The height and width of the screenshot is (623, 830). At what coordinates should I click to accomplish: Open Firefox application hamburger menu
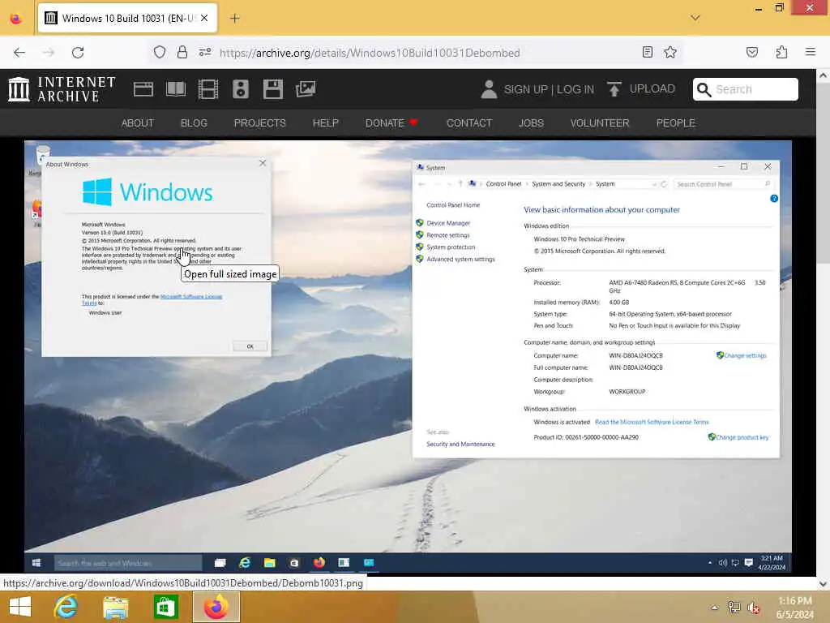(x=811, y=52)
